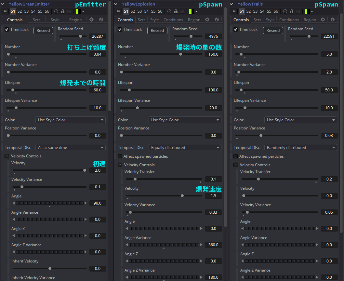344x281 pixels.
Task: Open YellowTrails info tab icon
Action: pos(333,20)
